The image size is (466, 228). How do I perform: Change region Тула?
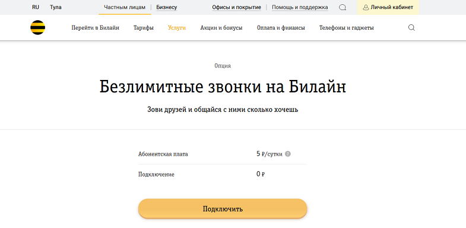(x=56, y=7)
